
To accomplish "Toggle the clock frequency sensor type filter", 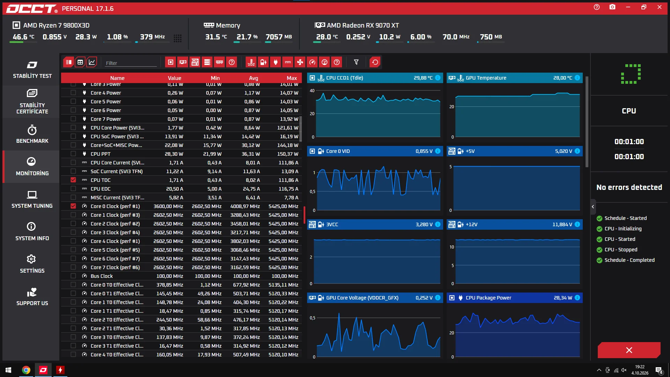I will point(312,62).
